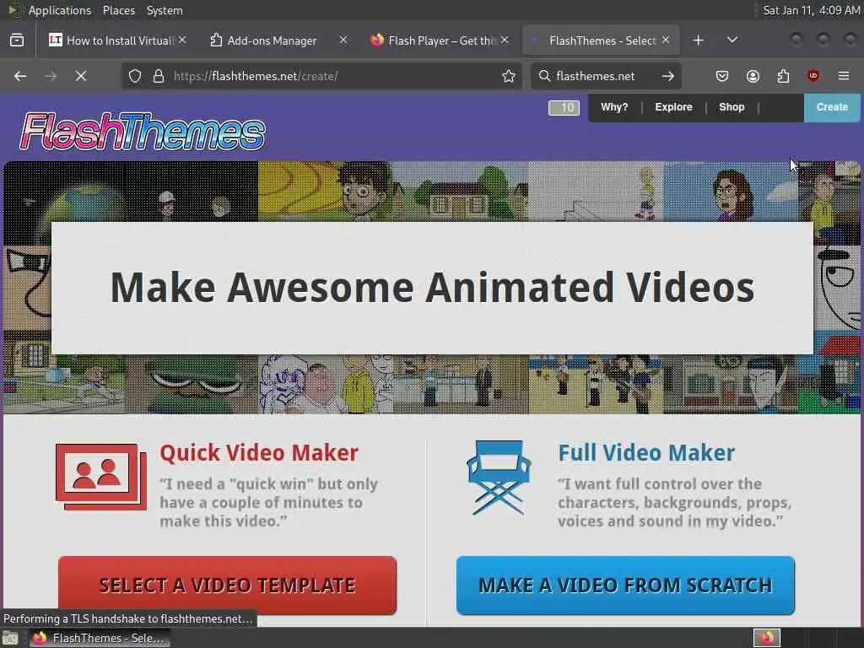Open the Why? menu link
Viewport: 864px width, 648px height.
614,107
